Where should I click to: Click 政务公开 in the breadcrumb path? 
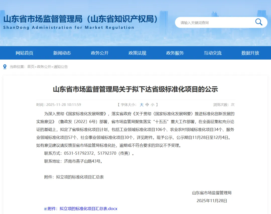[44, 67]
